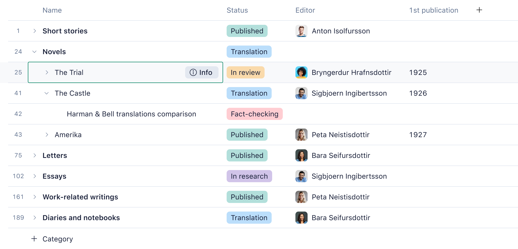Click the 1st publication column header

tap(434, 10)
